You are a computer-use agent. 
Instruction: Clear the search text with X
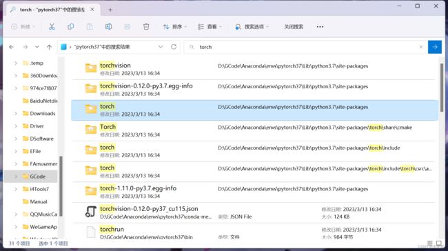click(x=421, y=47)
